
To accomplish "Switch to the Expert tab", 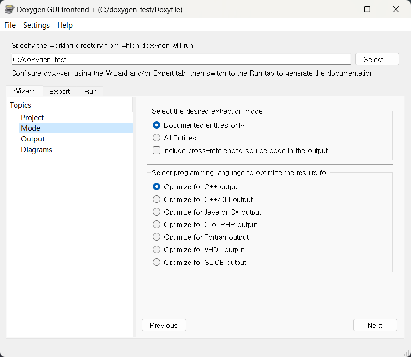I will click(60, 91).
